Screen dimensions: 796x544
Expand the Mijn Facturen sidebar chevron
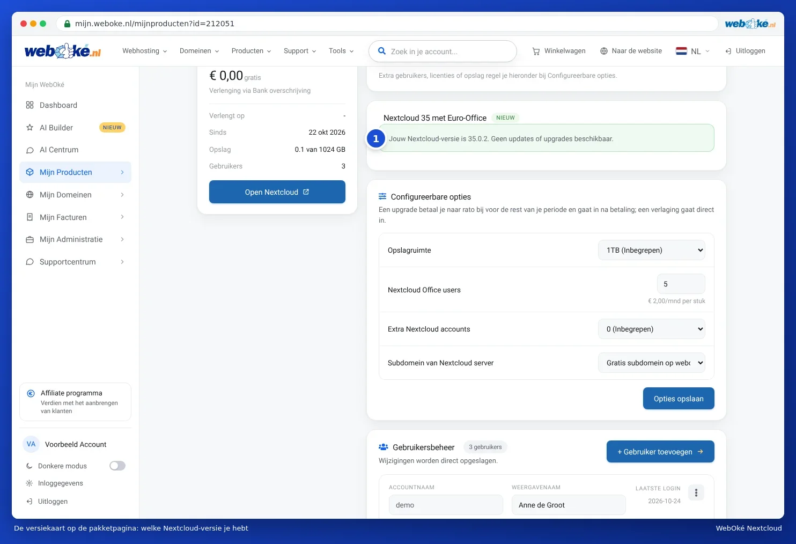click(122, 217)
